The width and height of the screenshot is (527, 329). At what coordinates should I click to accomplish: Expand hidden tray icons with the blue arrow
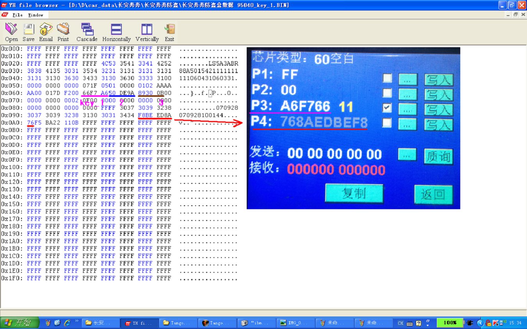(481, 323)
